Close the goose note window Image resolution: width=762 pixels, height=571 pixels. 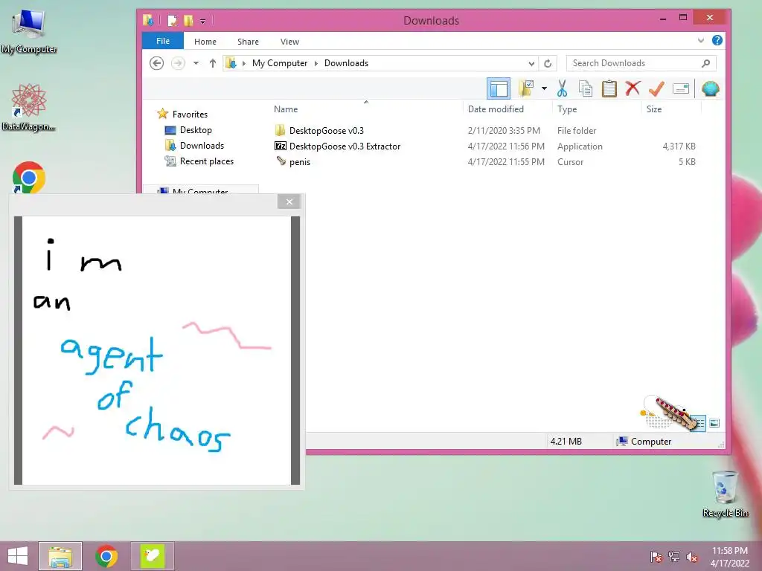289,201
